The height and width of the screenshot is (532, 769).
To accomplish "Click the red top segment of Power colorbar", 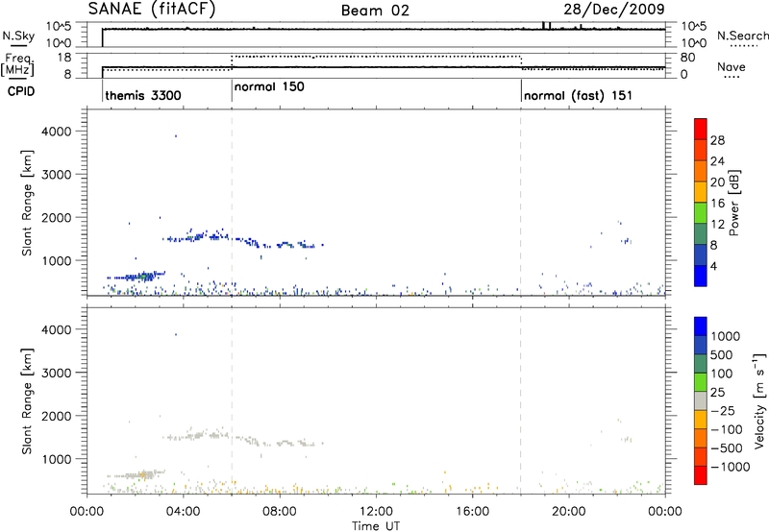I will tap(701, 129).
